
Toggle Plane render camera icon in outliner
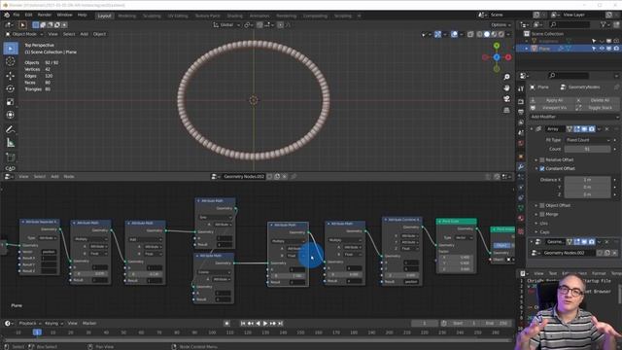tap(616, 49)
